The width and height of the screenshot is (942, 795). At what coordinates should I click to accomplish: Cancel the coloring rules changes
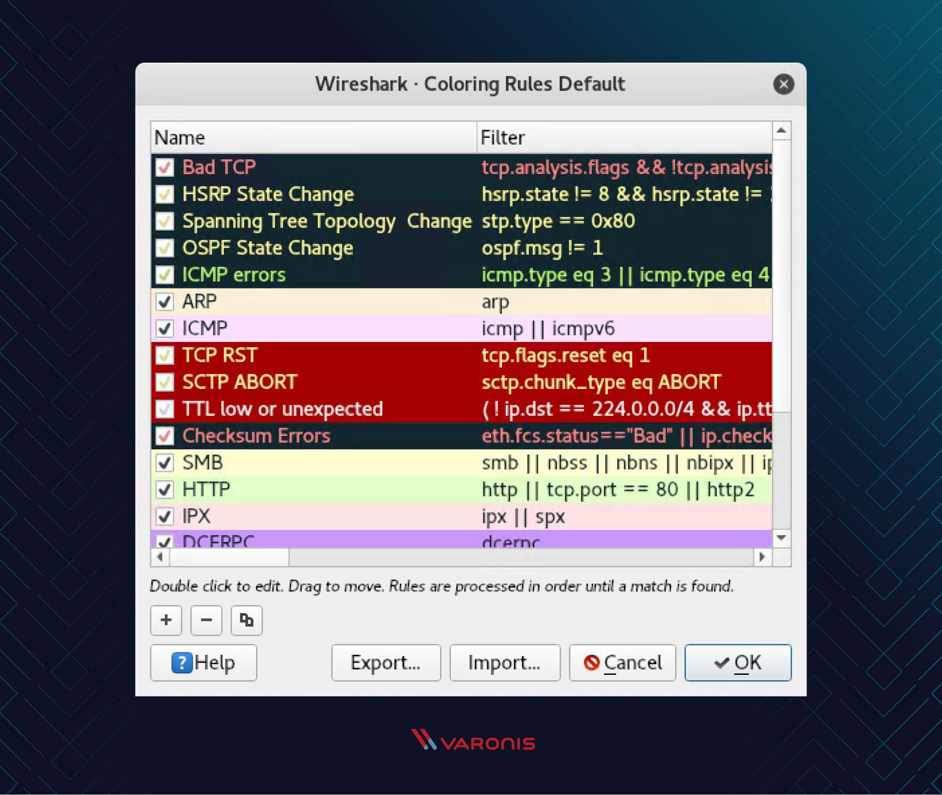pyautogui.click(x=623, y=663)
